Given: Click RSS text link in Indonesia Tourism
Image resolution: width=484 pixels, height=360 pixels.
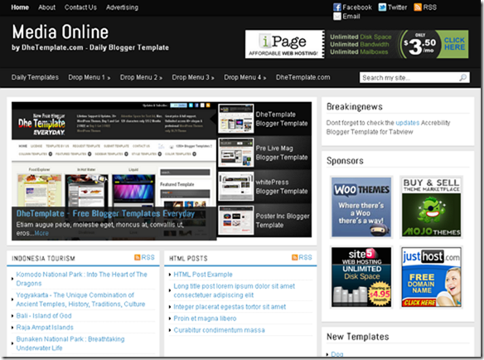Looking at the screenshot, I should pyautogui.click(x=148, y=257).
